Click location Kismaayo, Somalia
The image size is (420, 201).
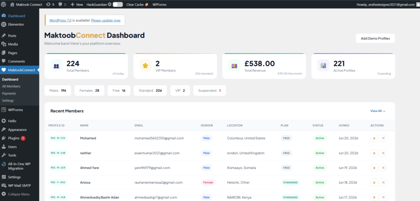tap(241, 168)
